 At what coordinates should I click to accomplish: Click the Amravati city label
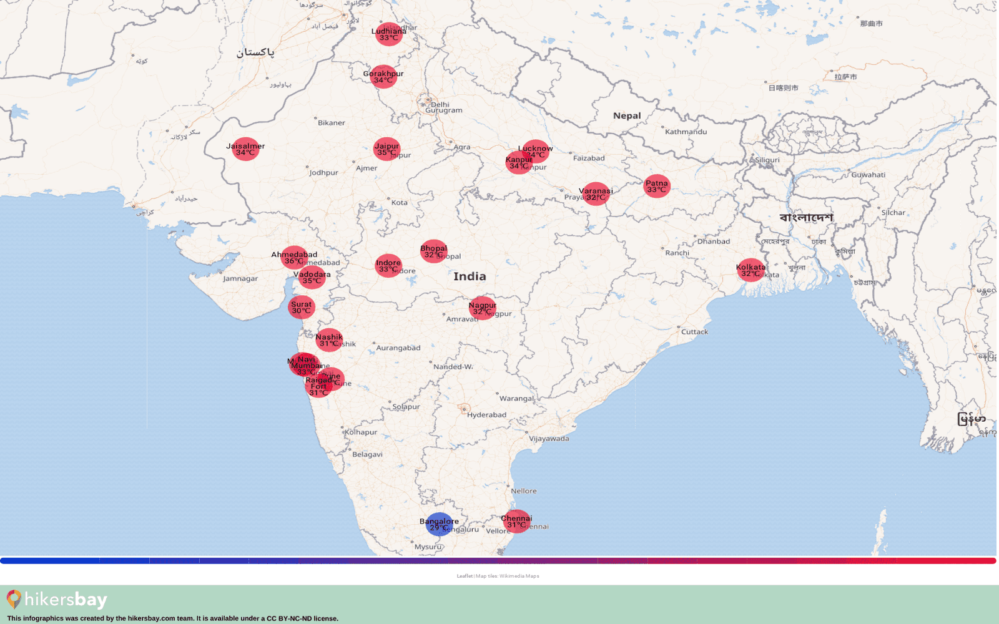pyautogui.click(x=462, y=319)
